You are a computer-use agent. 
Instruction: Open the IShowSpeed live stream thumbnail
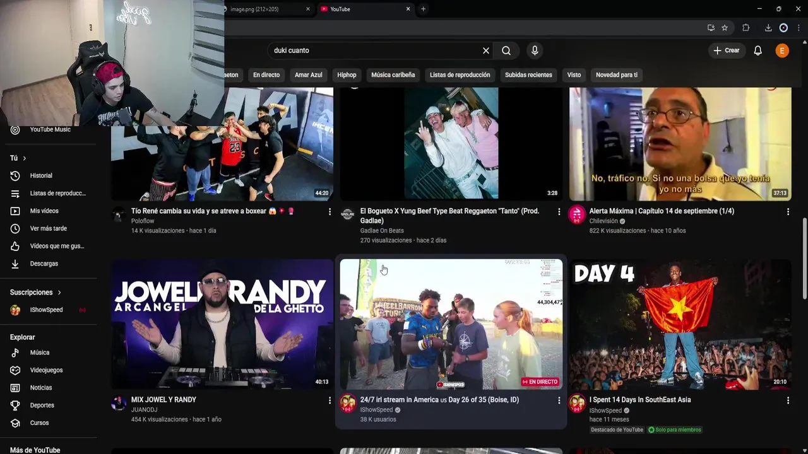(451, 324)
